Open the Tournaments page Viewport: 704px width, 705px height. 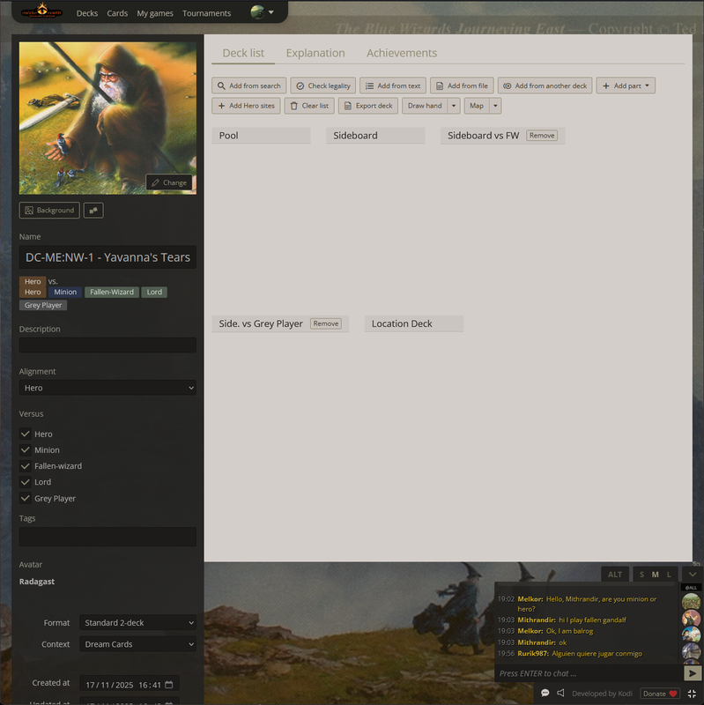(x=206, y=13)
